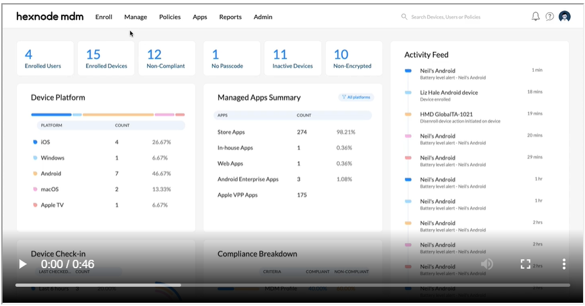
Task: Click the video progress bar
Action: (292, 285)
